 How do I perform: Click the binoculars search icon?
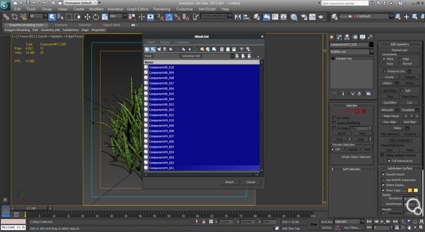click(372, 3)
